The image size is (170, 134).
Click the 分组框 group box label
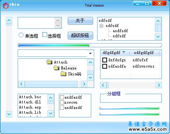click(x=114, y=94)
